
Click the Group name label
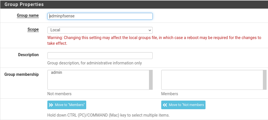pos(28,15)
